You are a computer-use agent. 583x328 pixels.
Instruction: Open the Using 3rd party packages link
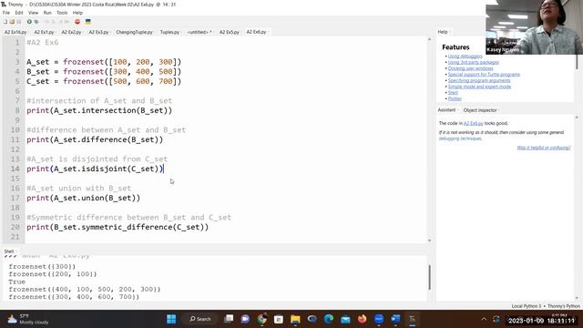(x=474, y=62)
